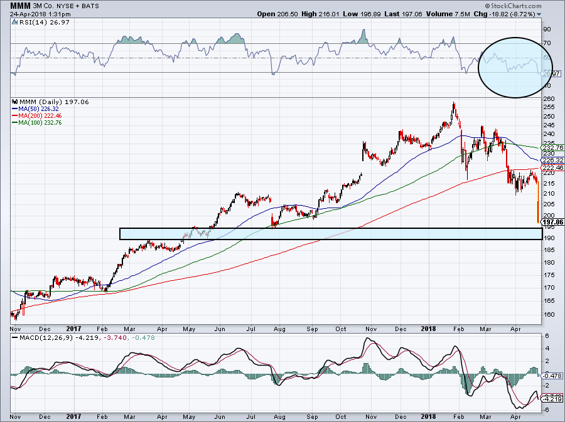This screenshot has width=565, height=422.
Task: Click the date stamp 24-Apr-2018 1:31pm
Action: click(x=40, y=14)
